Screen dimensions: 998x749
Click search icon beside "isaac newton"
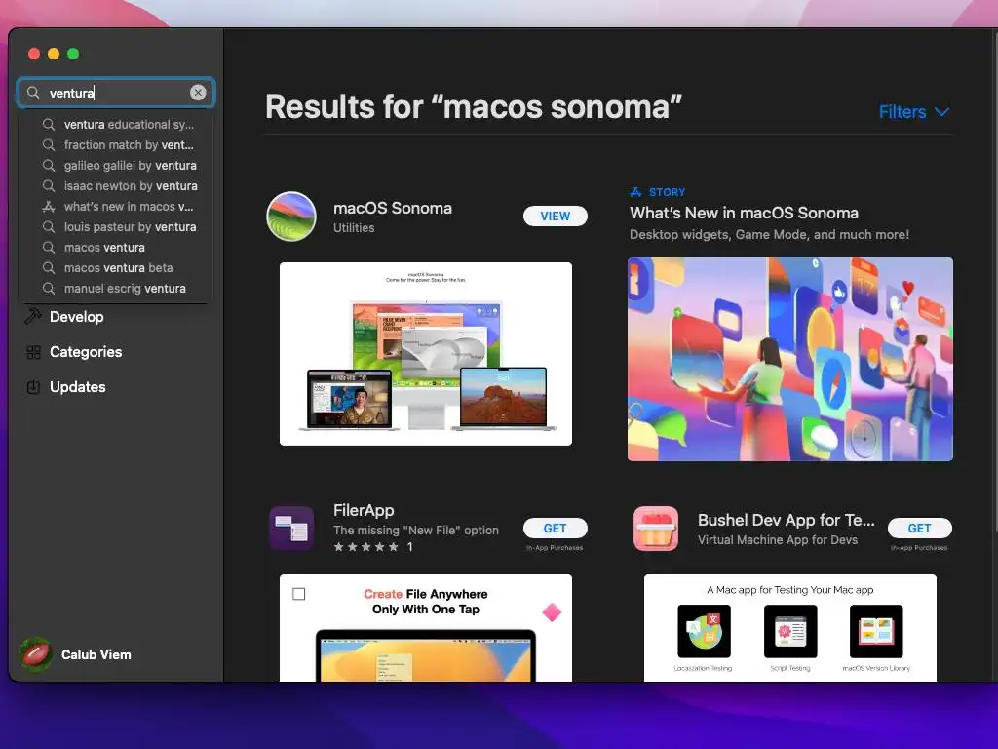49,186
